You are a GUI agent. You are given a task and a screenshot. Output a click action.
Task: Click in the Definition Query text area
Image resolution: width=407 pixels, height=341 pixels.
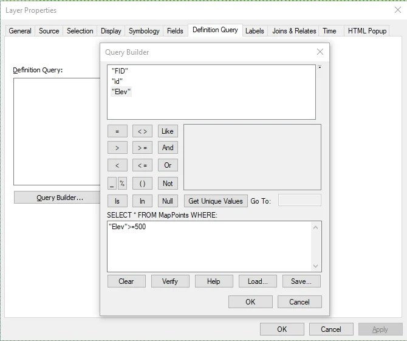coord(57,132)
